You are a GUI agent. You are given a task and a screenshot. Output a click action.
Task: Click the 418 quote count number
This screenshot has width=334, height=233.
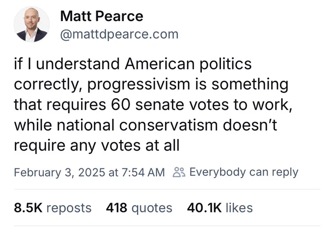tap(117, 207)
